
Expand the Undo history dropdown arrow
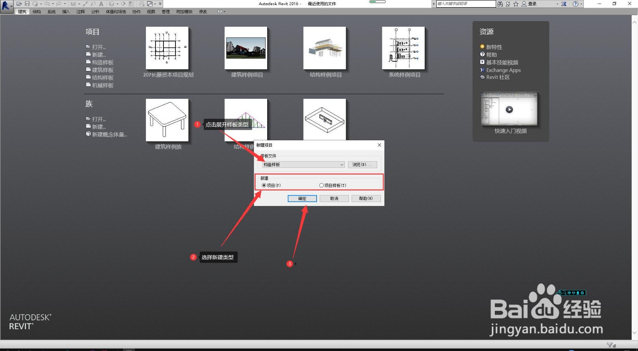point(53,4)
